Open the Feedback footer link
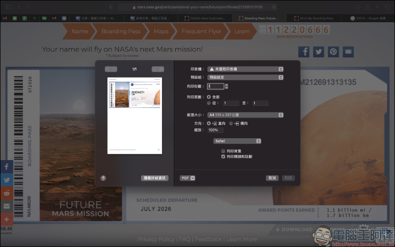The width and height of the screenshot is (395, 247). pyautogui.click(x=208, y=240)
